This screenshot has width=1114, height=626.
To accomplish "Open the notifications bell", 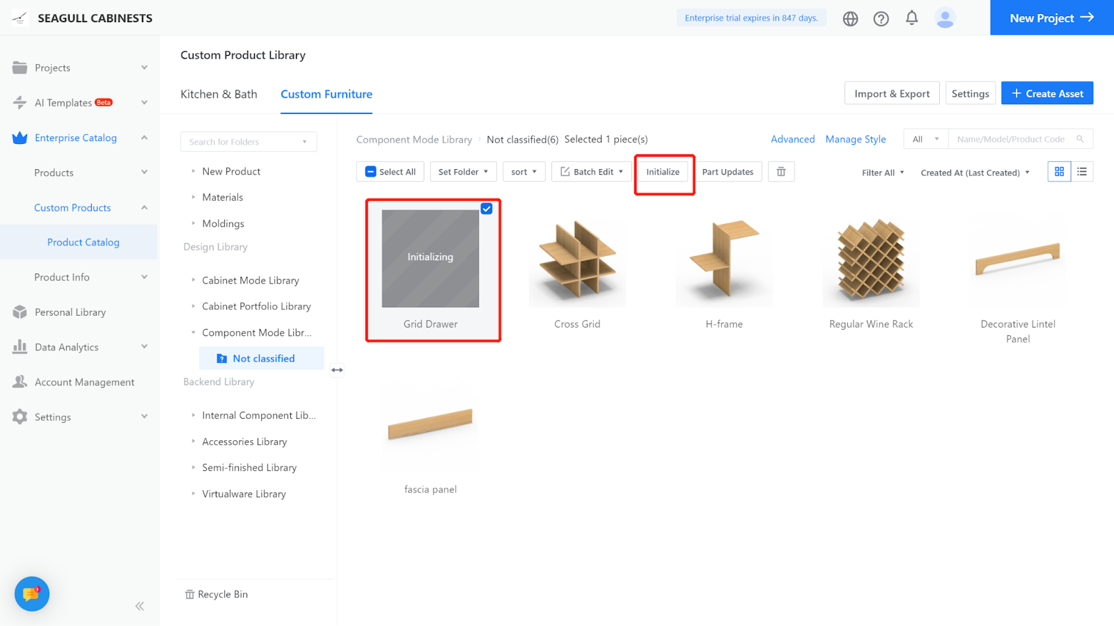I will (911, 18).
